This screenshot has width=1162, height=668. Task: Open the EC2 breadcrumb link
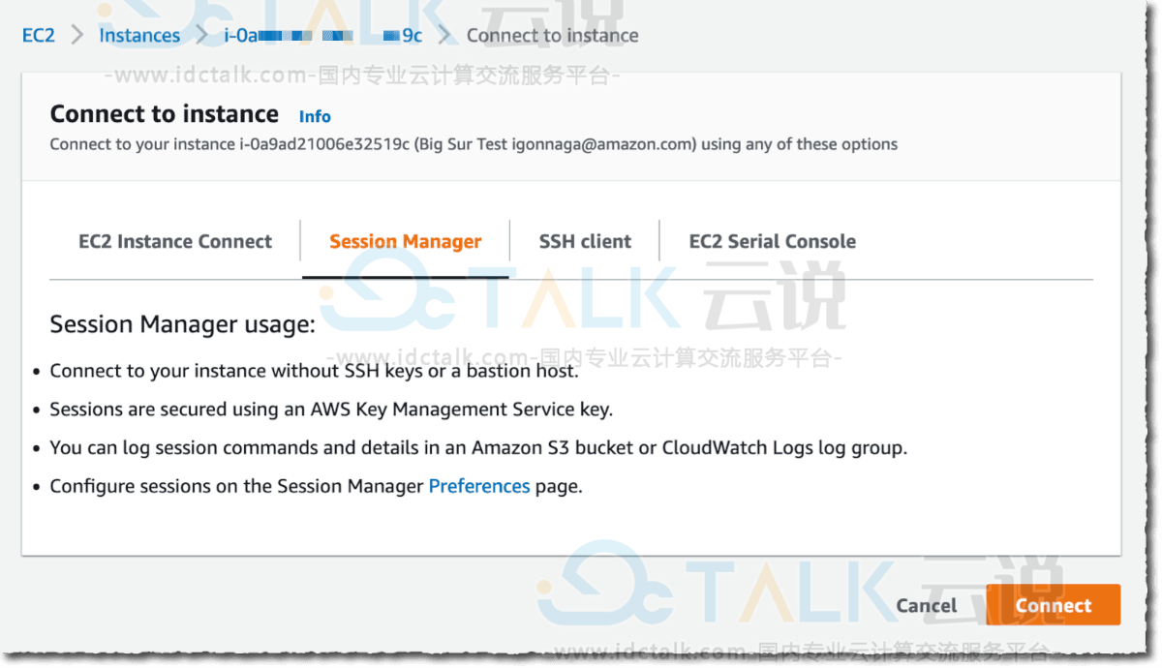pos(39,36)
